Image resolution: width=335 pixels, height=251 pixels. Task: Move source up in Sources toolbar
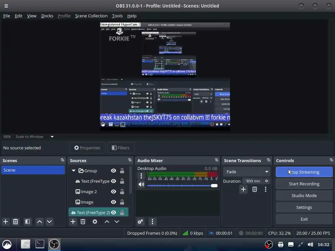pyautogui.click(x=107, y=222)
